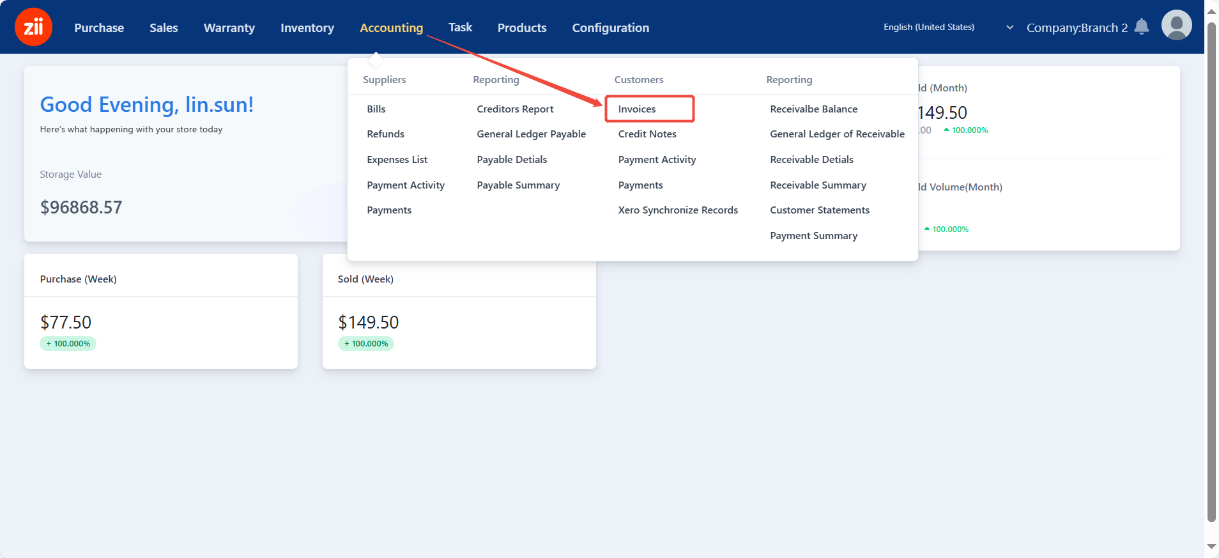Click the Purchase week +100.000% badge
The height and width of the screenshot is (558, 1219).
pyautogui.click(x=68, y=343)
